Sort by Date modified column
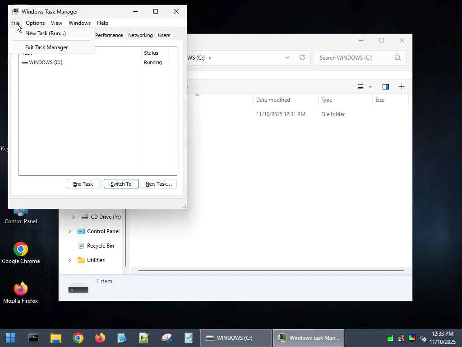 (x=286, y=100)
